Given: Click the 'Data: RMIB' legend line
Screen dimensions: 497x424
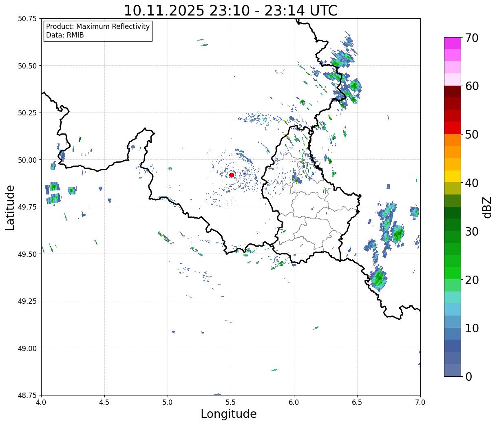Looking at the screenshot, I should [65, 35].
